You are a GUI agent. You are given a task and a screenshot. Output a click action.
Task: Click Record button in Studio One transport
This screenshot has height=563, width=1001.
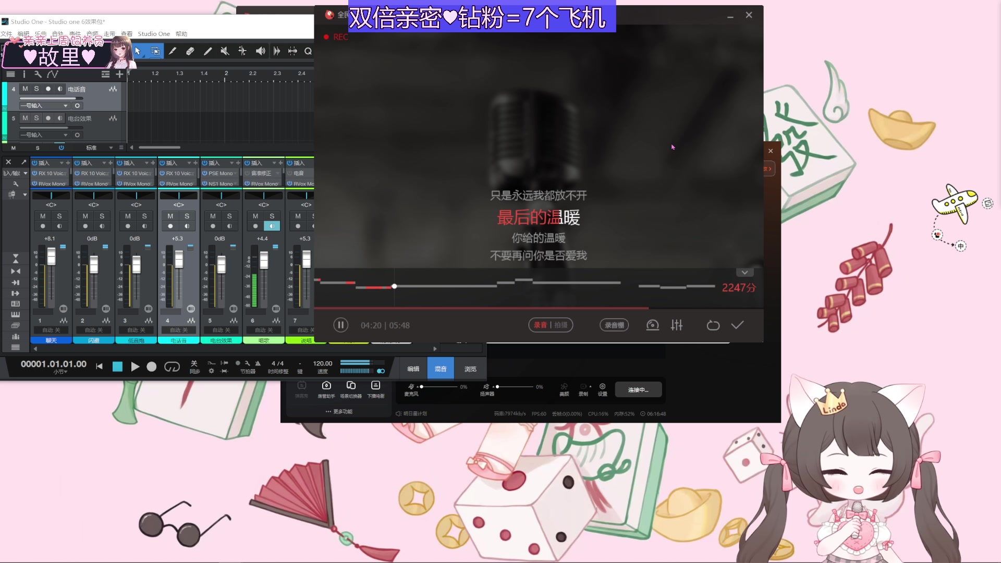pos(152,367)
